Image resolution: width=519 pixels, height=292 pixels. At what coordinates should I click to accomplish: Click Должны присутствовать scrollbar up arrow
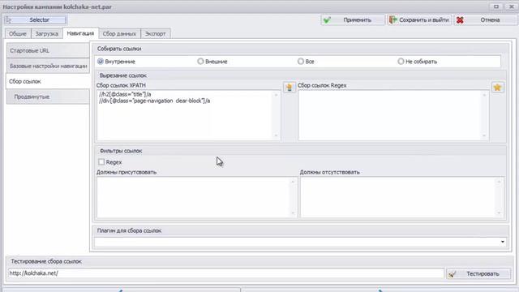(x=293, y=182)
